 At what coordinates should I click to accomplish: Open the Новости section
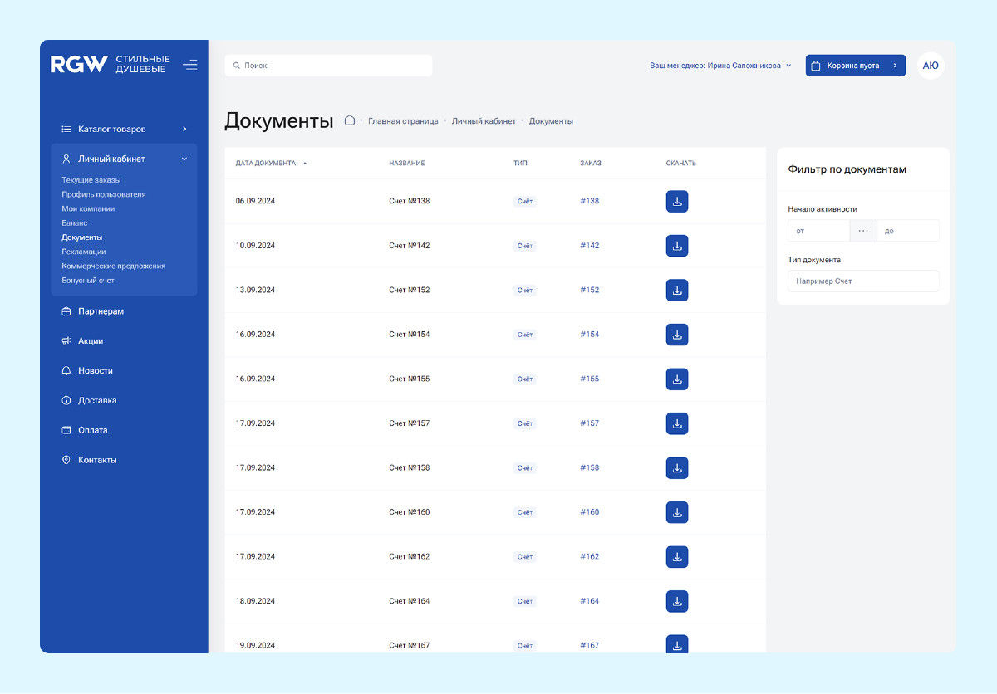point(95,371)
